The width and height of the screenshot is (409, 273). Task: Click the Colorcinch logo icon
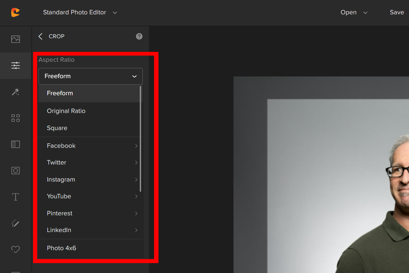pos(15,13)
